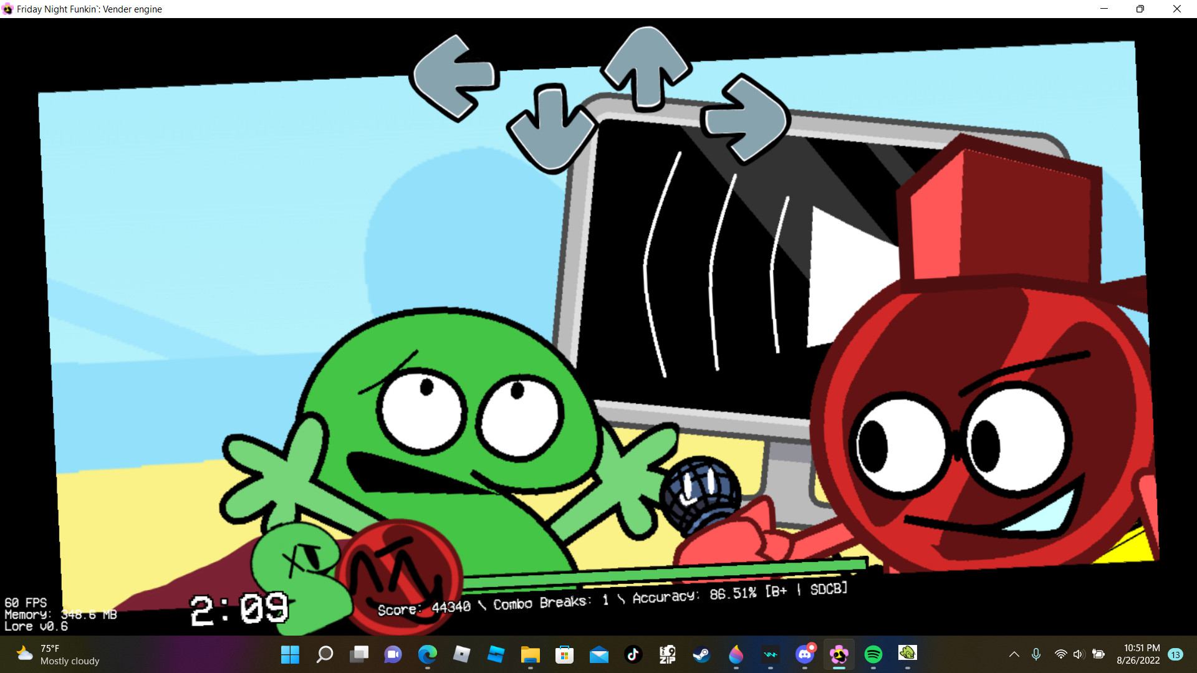Click the red opponent health icon

pos(399,575)
